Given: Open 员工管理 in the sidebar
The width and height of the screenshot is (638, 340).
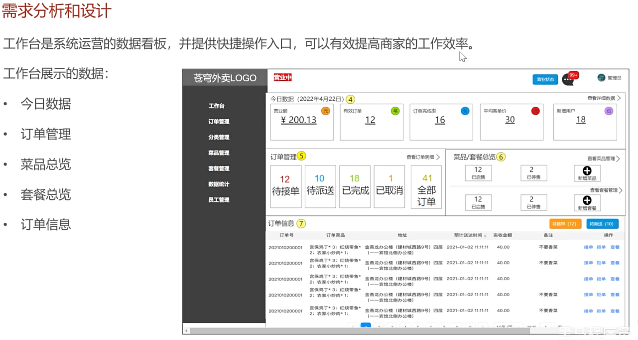Looking at the screenshot, I should point(219,200).
